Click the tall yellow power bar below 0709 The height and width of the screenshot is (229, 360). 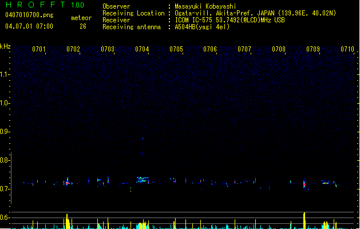tap(304, 220)
